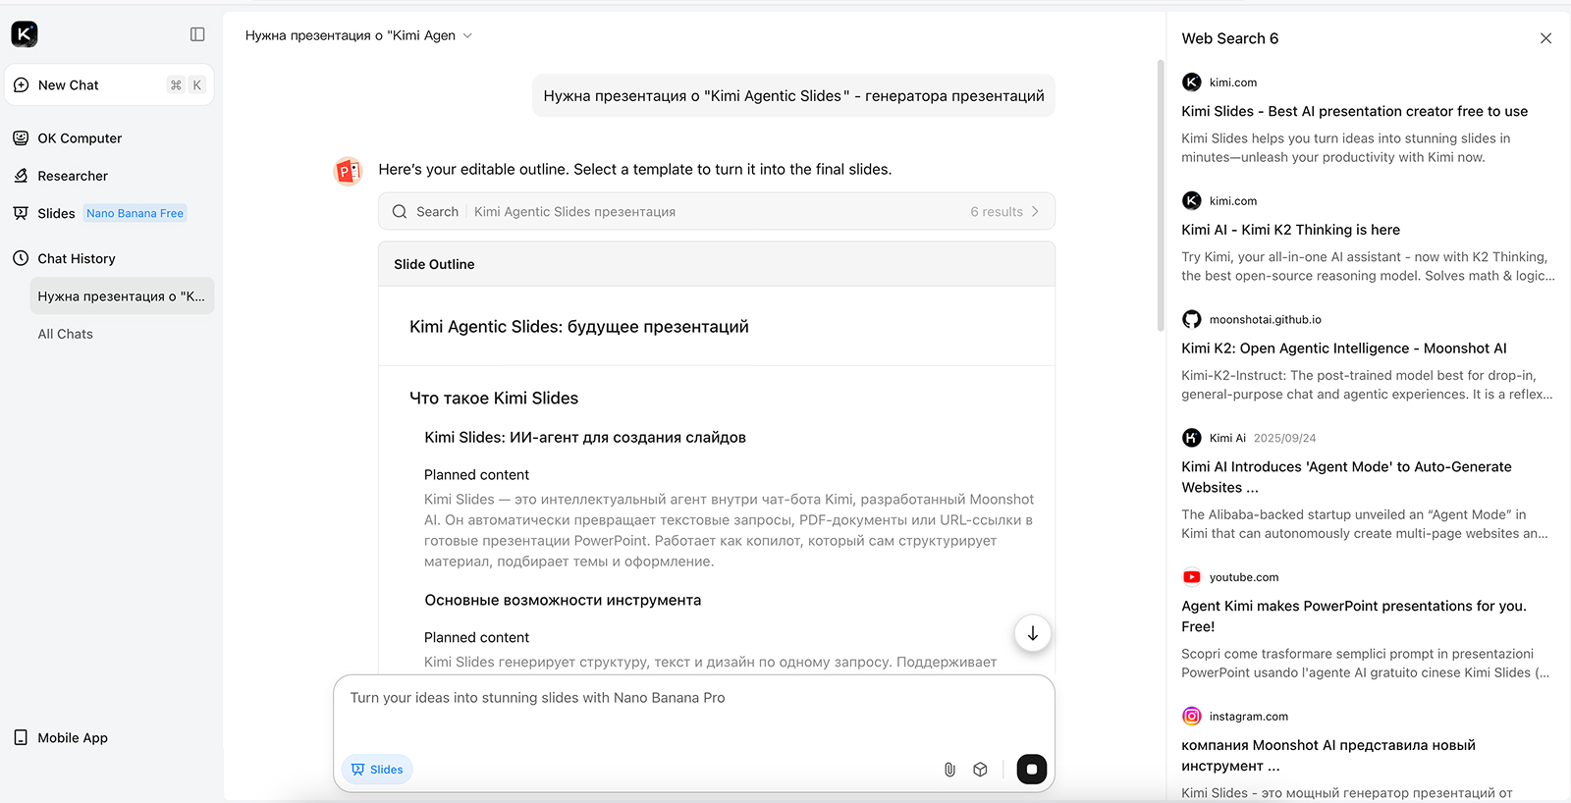The height and width of the screenshot is (803, 1571).
Task: Click the attach file paperclip icon
Action: click(x=949, y=770)
